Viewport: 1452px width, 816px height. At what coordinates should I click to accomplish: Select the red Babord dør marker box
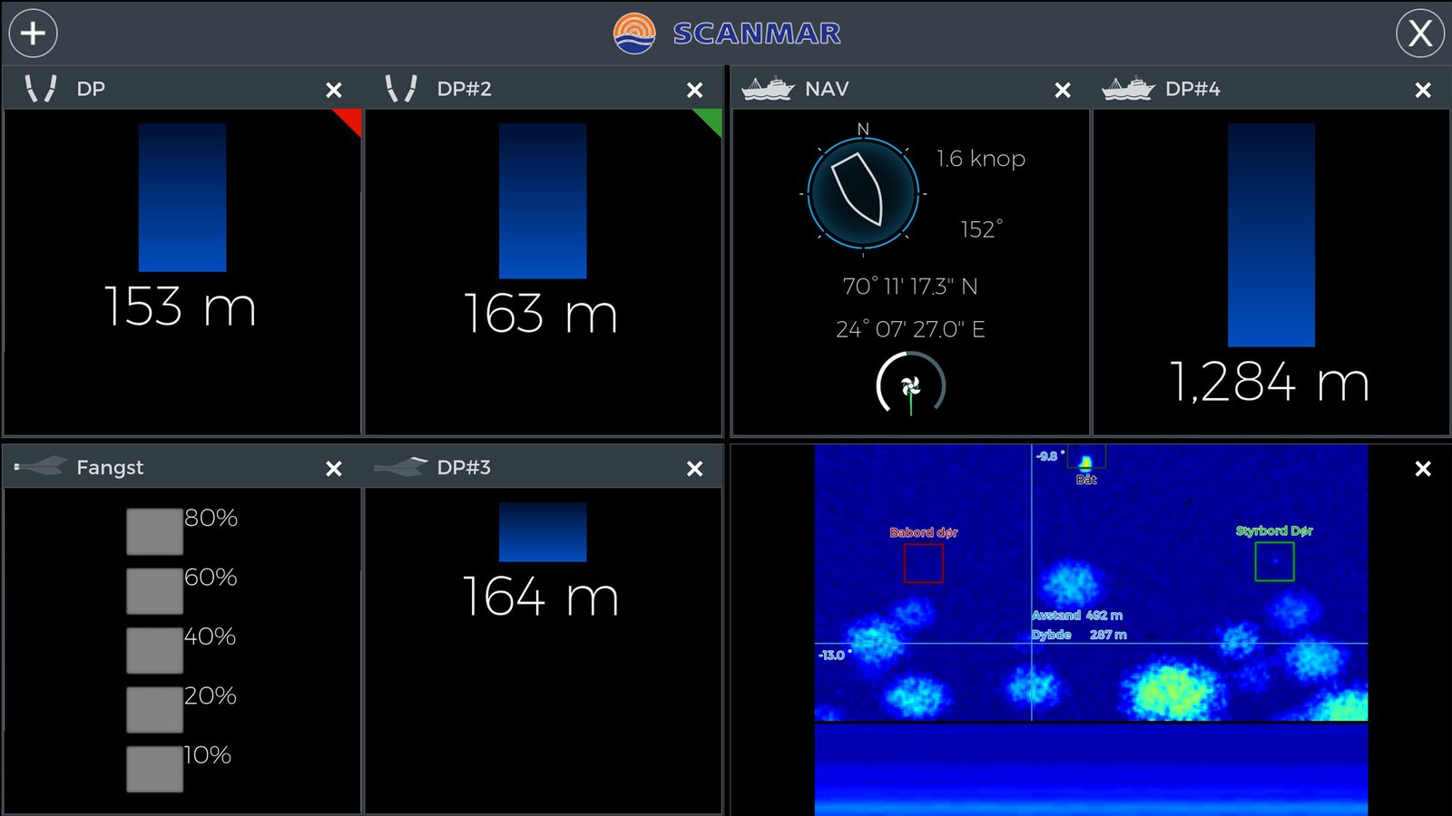click(x=923, y=564)
